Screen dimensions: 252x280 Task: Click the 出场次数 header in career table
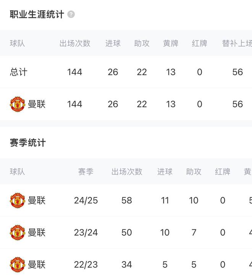(75, 43)
